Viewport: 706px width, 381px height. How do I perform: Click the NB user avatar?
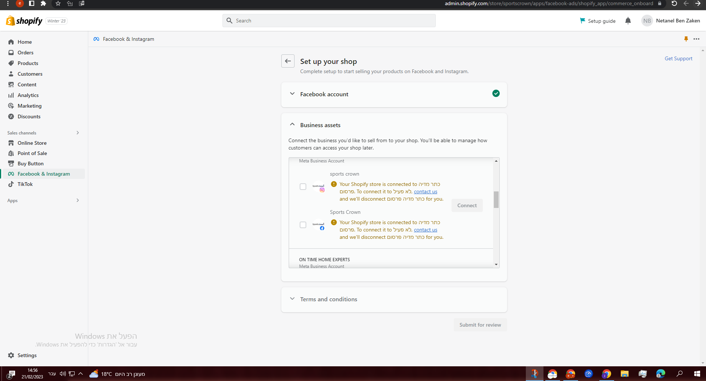pyautogui.click(x=647, y=21)
